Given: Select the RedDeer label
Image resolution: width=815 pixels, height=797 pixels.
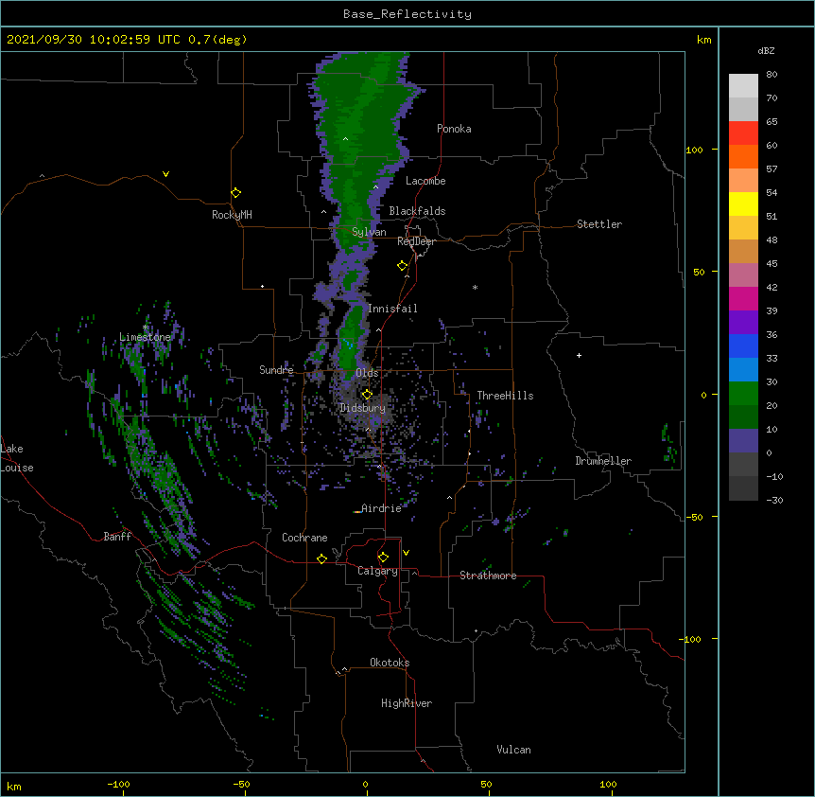Looking at the screenshot, I should pos(416,241).
